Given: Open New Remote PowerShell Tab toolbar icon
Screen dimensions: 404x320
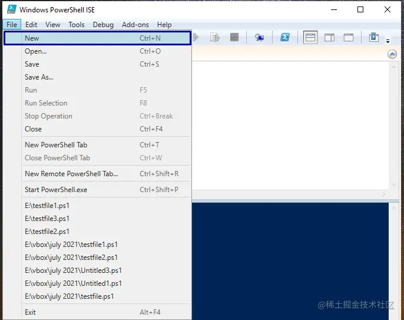Looking at the screenshot, I should (x=259, y=38).
